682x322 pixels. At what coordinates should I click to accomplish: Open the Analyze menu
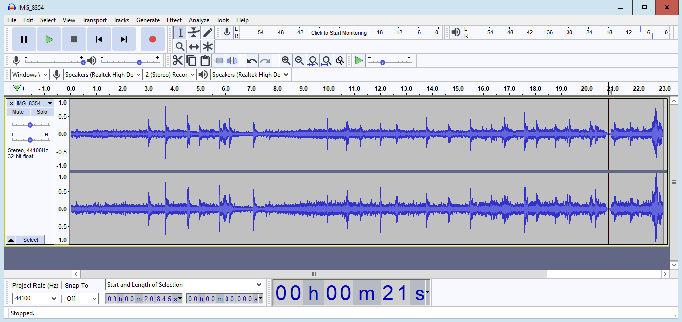pyautogui.click(x=199, y=20)
